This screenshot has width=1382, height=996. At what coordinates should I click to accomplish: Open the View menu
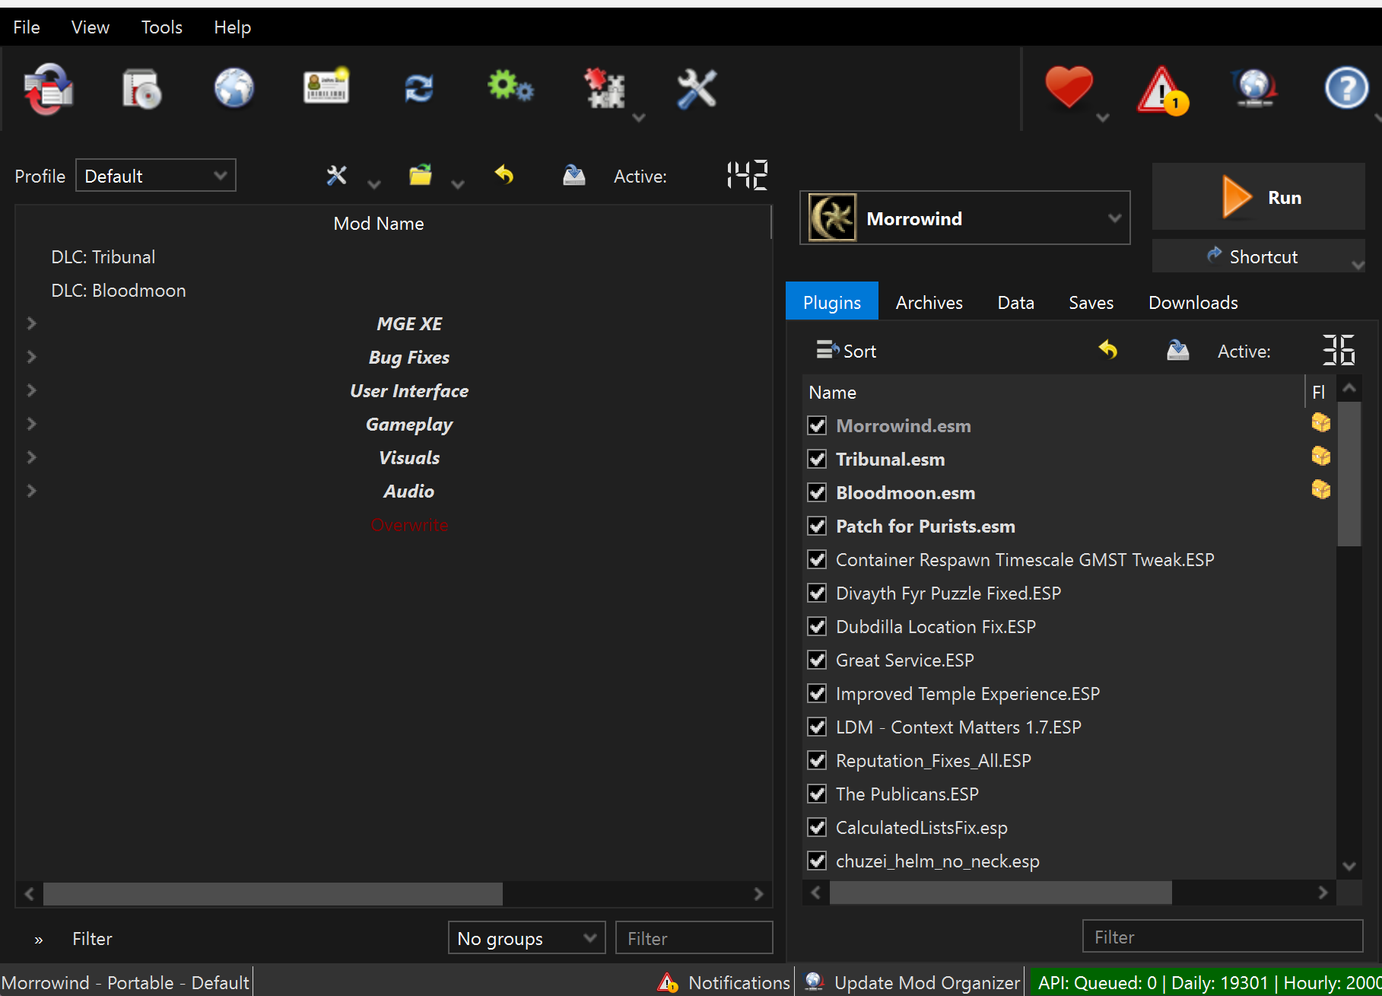tap(91, 27)
